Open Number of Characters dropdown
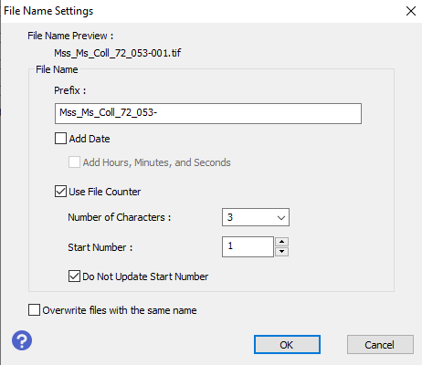The height and width of the screenshot is (365, 422). [x=256, y=217]
